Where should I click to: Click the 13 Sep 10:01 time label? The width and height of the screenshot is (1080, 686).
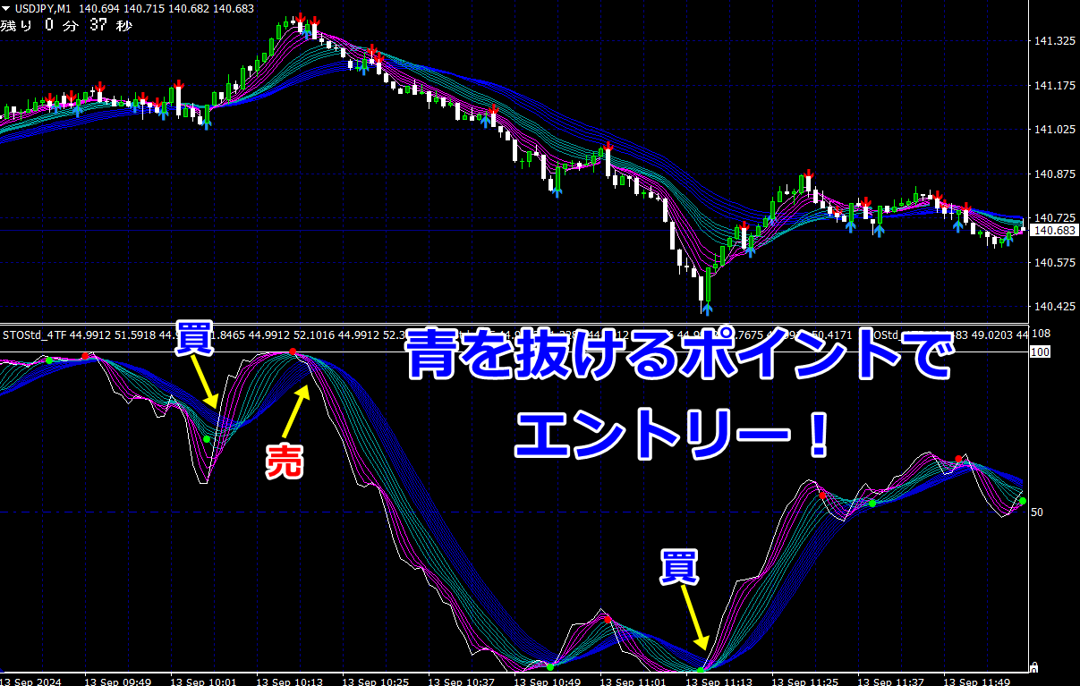[203, 681]
